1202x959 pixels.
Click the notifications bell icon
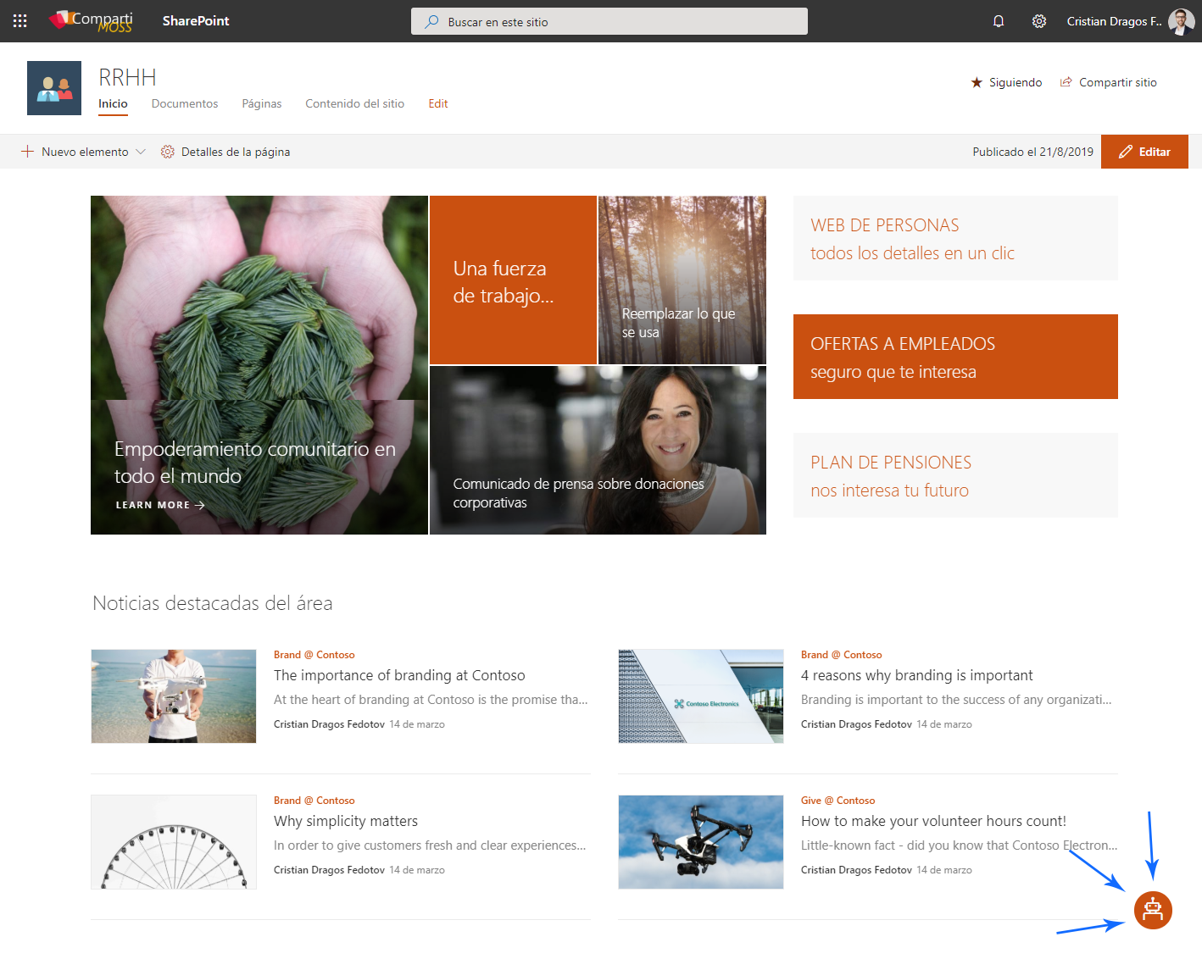pyautogui.click(x=998, y=20)
